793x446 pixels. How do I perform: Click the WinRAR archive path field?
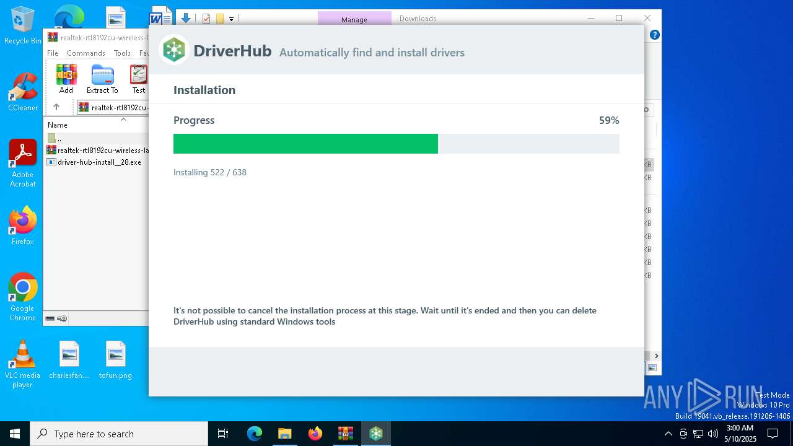[113, 107]
